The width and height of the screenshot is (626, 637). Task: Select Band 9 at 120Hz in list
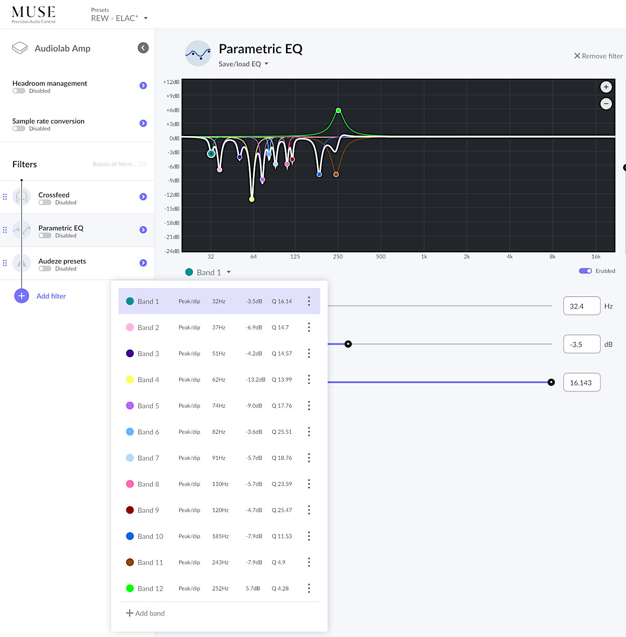[x=219, y=510]
